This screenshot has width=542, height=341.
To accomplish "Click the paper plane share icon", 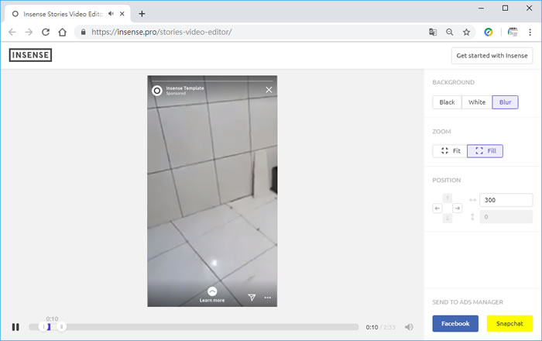I will point(252,298).
